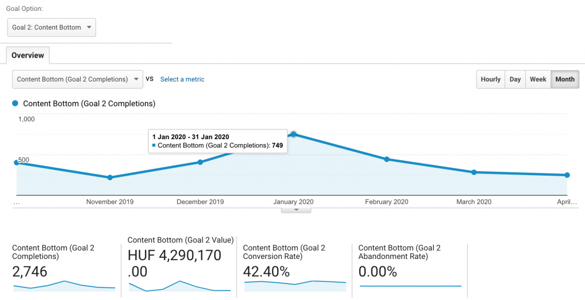585x300 pixels.
Task: Click the 'Select a metric' link
Action: pyautogui.click(x=182, y=79)
